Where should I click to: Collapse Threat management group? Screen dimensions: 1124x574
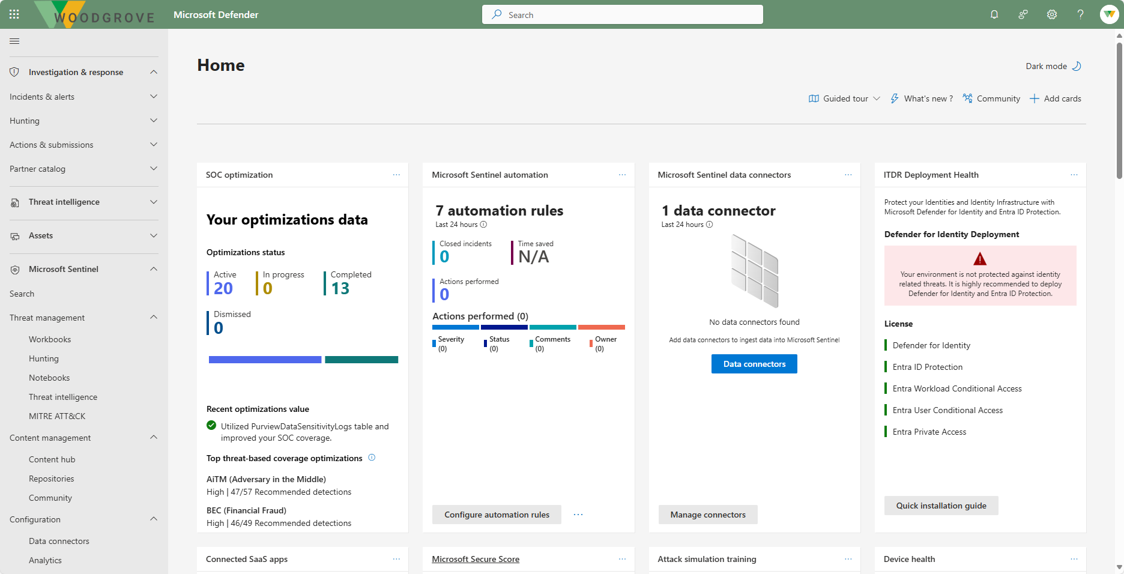(154, 317)
